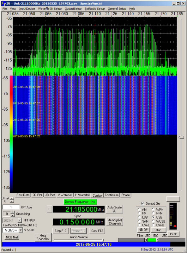Click the waterfall color scale bar
This screenshot has height=253, width=187.
(x=11, y=134)
